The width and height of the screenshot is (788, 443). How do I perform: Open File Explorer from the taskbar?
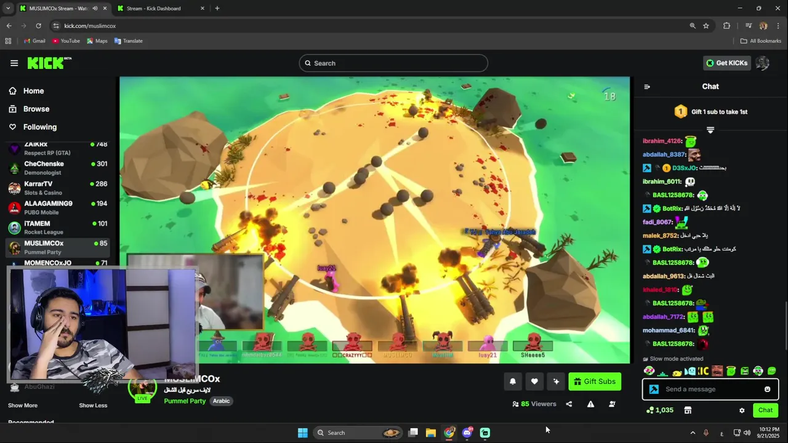pos(431,433)
